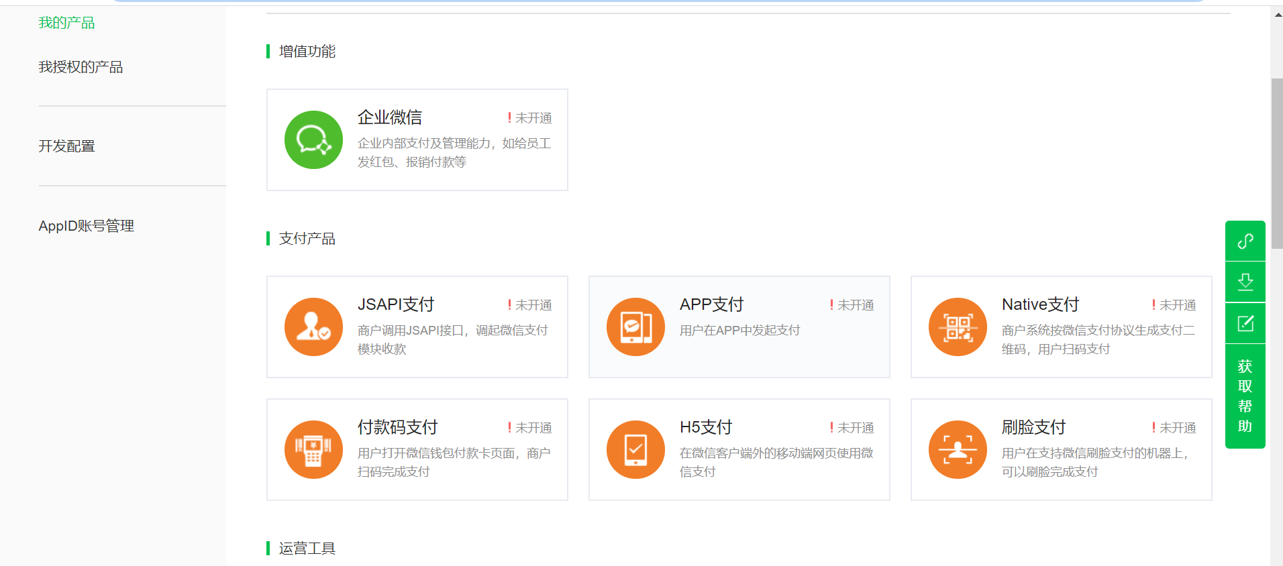Click the H5支付 mobile checkmark icon
Image resolution: width=1283 pixels, height=566 pixels.
click(635, 449)
